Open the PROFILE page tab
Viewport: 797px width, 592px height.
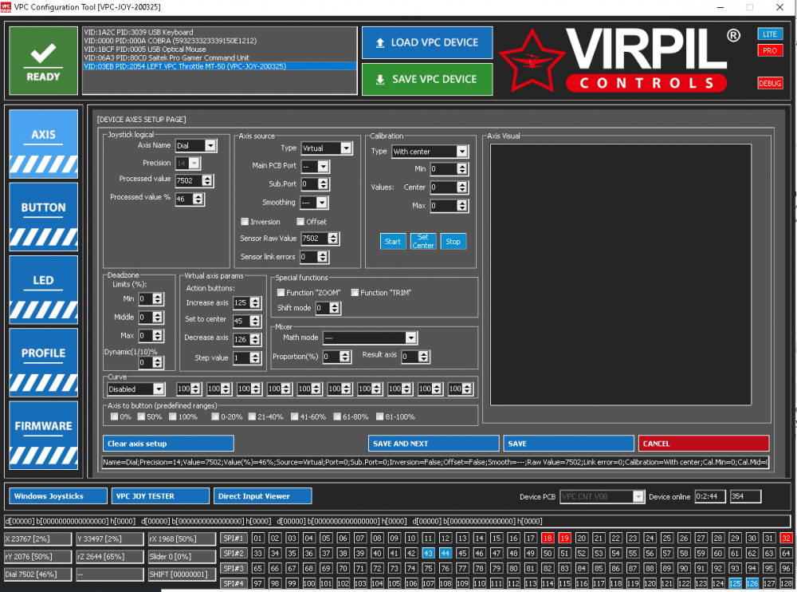(43, 362)
